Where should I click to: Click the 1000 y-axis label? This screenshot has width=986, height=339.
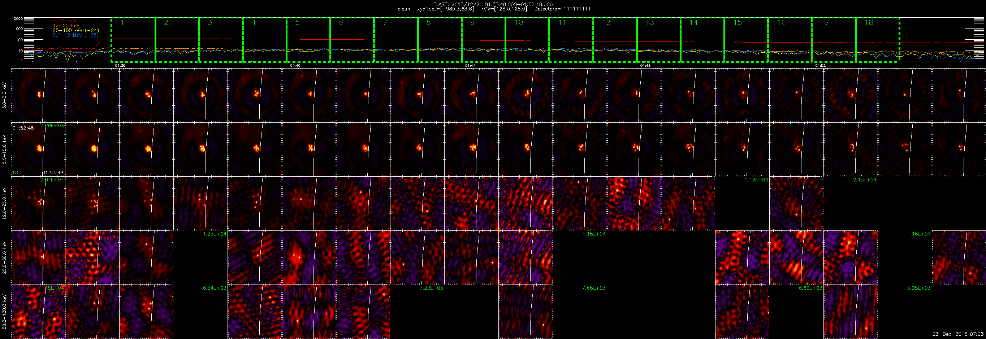[18, 28]
